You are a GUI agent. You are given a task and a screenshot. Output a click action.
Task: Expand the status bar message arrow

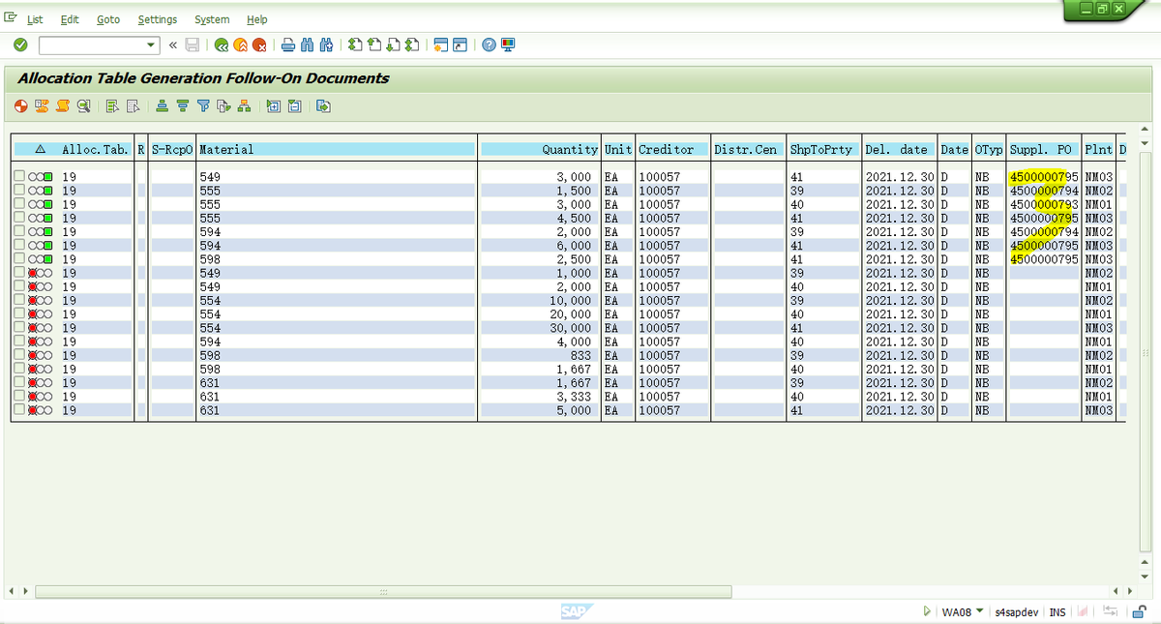[x=927, y=611]
